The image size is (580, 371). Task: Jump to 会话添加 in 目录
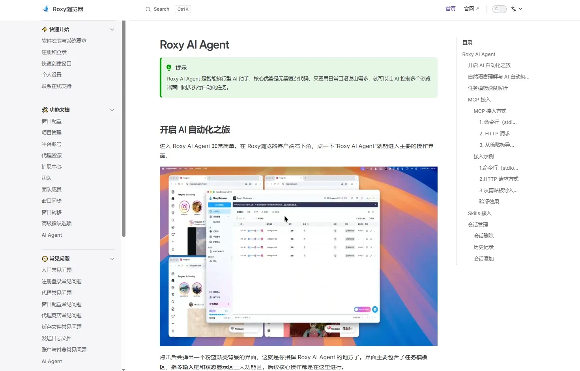[x=484, y=259]
